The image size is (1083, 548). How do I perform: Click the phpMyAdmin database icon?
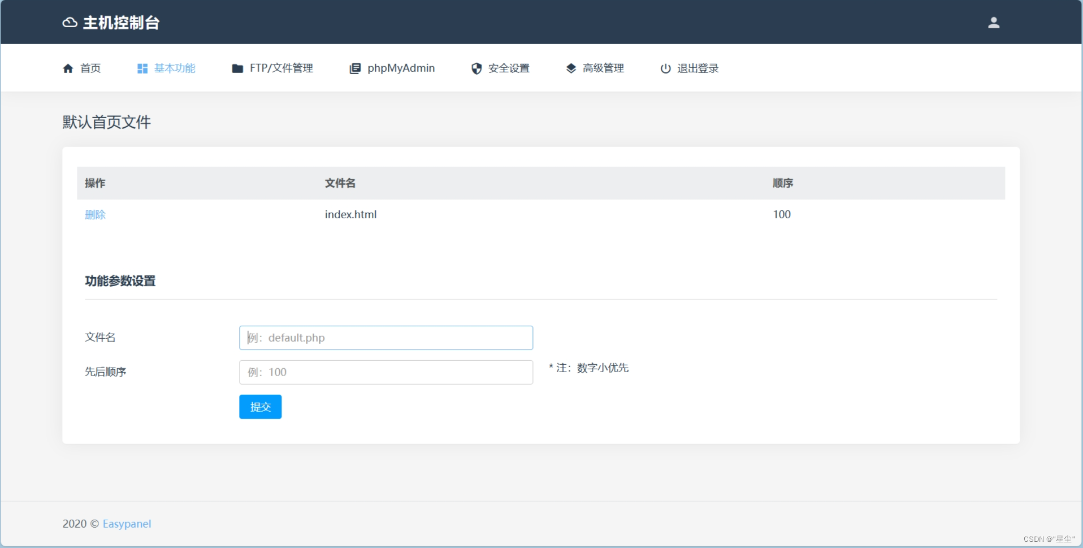click(355, 68)
